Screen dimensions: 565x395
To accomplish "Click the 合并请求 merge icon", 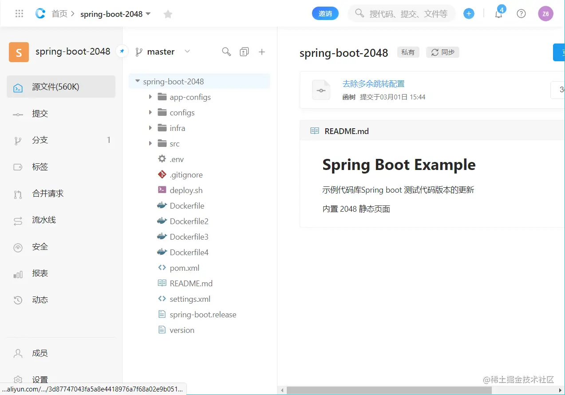I will point(18,194).
